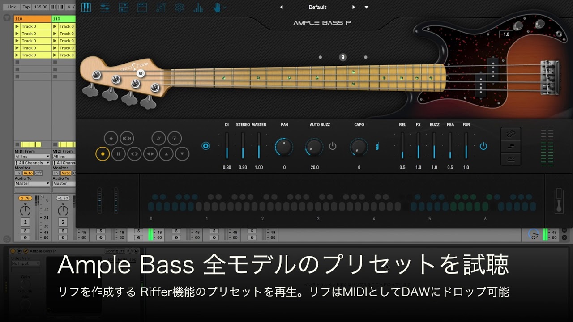Set track 1 Monitor to Off
The image size is (573, 322).
click(38, 173)
